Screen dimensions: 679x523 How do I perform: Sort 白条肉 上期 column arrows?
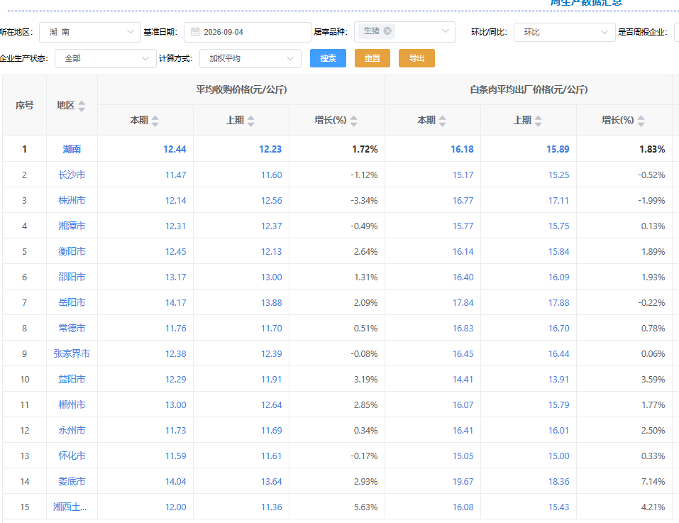point(538,121)
